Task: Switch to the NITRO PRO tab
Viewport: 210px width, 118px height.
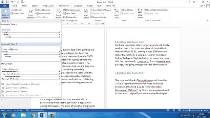Action: (x=111, y=6)
